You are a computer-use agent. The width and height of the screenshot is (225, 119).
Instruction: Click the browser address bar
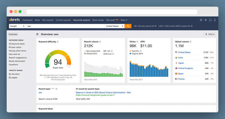[x=112, y=12]
